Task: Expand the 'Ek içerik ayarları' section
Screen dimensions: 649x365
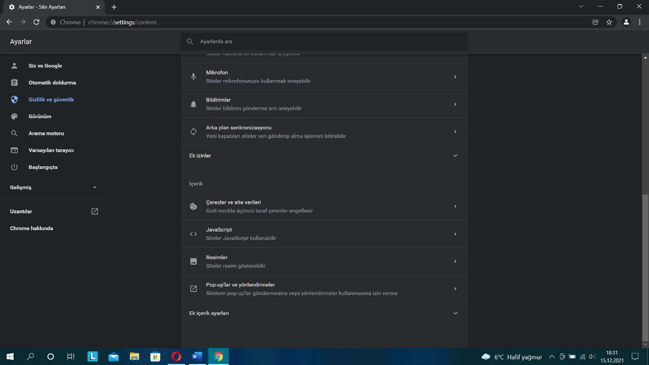Action: tap(324, 313)
